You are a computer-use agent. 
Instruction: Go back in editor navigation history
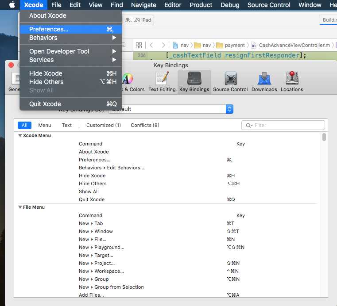pyautogui.click(x=151, y=45)
